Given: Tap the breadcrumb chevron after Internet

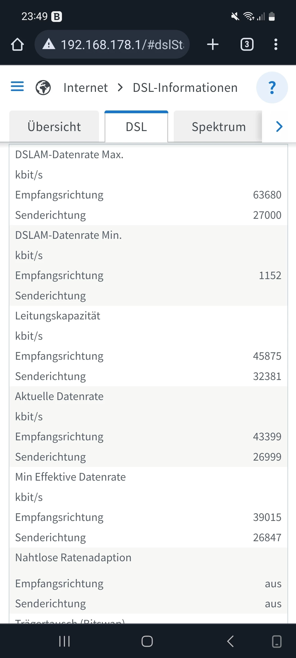Looking at the screenshot, I should click(120, 88).
